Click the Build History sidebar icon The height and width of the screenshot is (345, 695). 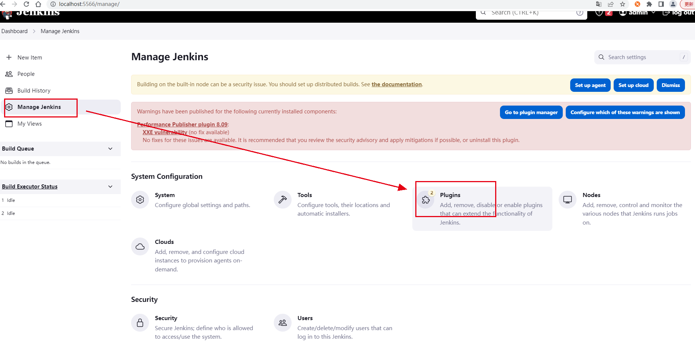[x=9, y=91]
